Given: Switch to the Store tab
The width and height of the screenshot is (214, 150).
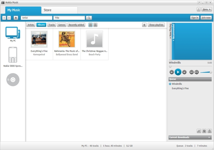Looking at the screenshot, I should [59, 10].
